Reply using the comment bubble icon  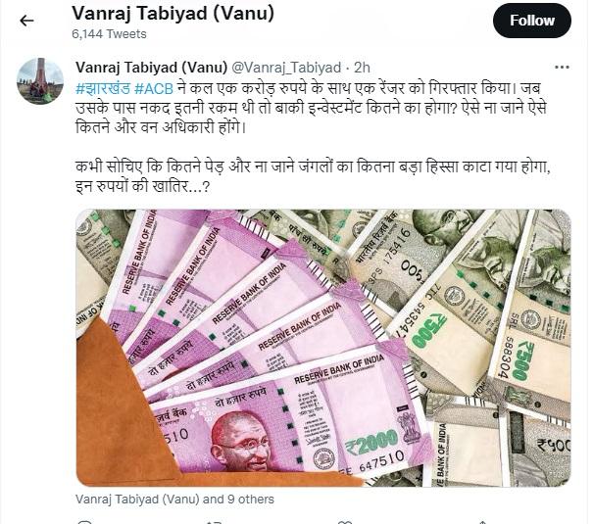(85, 522)
